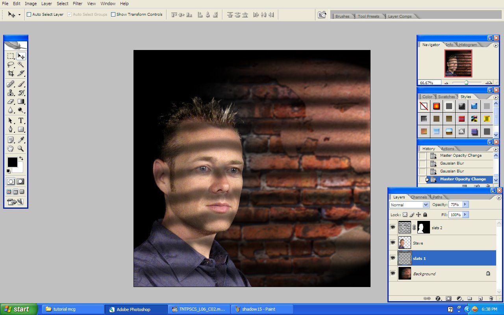Open the Opacity slider arrow
Image resolution: width=504 pixels, height=315 pixels.
[465, 204]
